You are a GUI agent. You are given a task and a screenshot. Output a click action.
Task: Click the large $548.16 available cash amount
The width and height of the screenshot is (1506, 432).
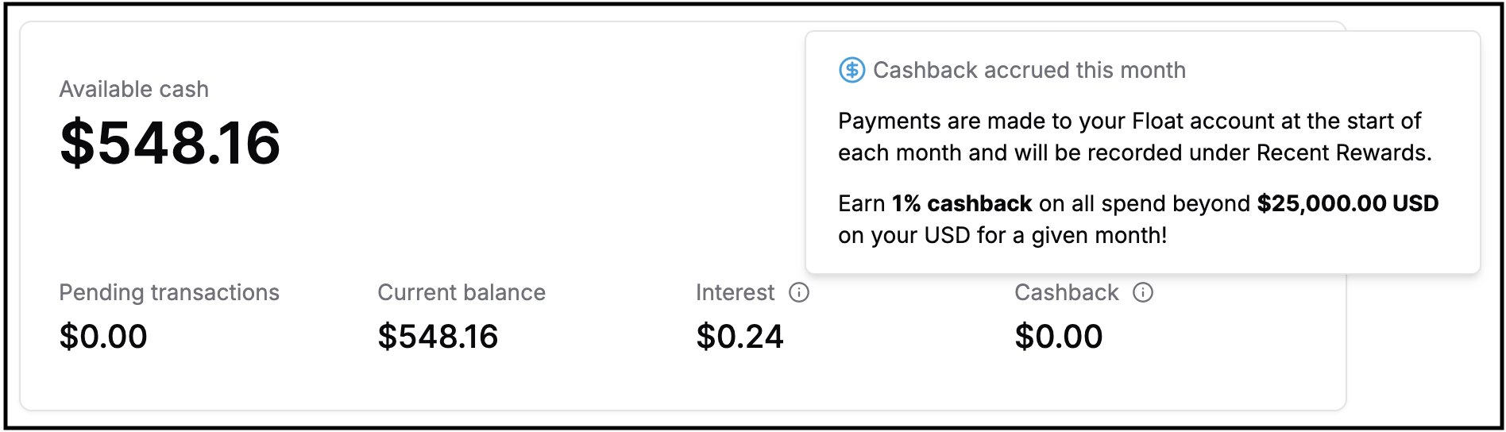(170, 143)
